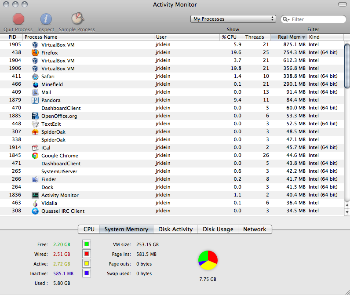The height and width of the screenshot is (295, 350).
Task: Select the iCal calendar icon
Action: point(35,148)
